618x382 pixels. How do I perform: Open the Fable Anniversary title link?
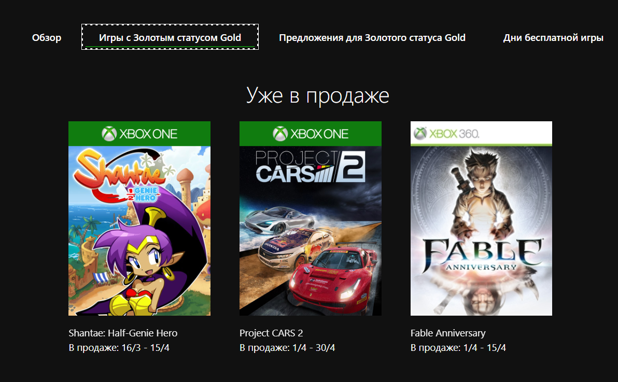[x=448, y=333]
